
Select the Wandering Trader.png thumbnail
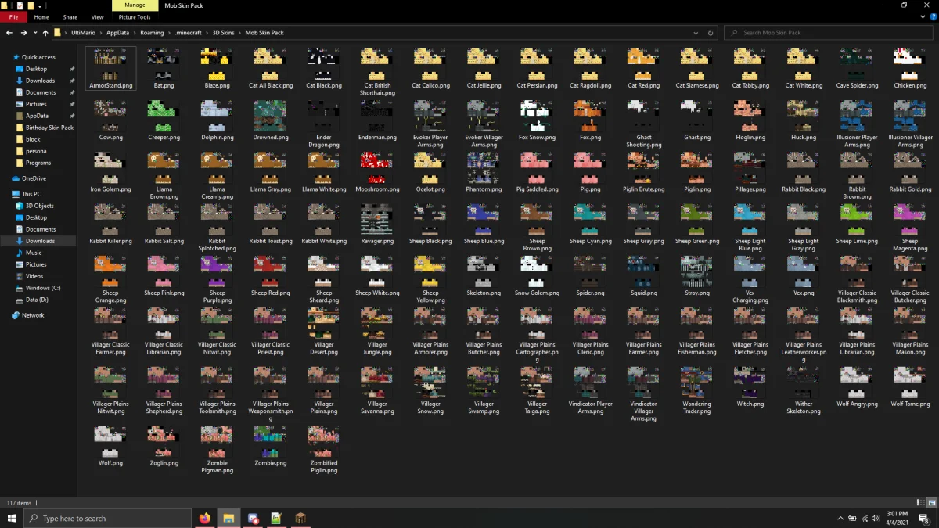pyautogui.click(x=696, y=383)
